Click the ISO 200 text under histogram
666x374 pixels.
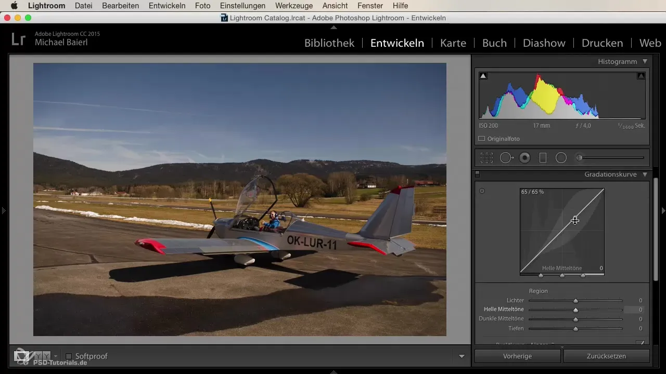(489, 126)
